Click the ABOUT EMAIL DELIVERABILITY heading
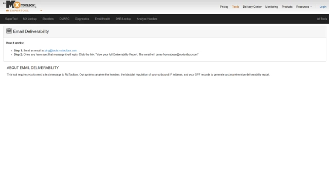Image resolution: width=329 pixels, height=185 pixels. (x=33, y=68)
